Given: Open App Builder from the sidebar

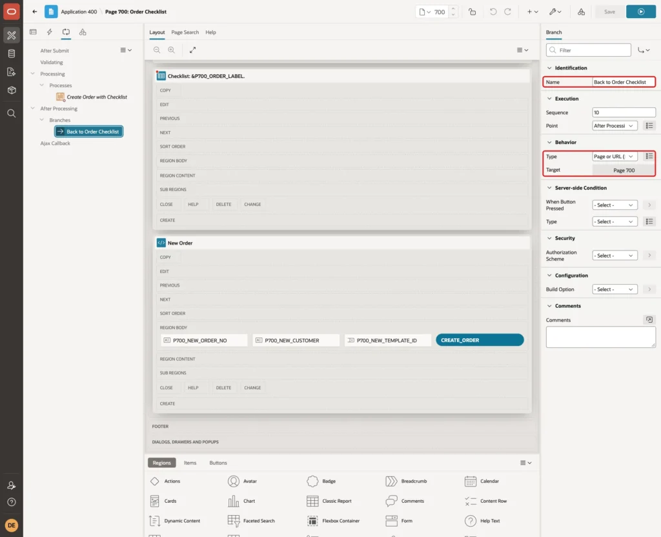Looking at the screenshot, I should click(12, 35).
